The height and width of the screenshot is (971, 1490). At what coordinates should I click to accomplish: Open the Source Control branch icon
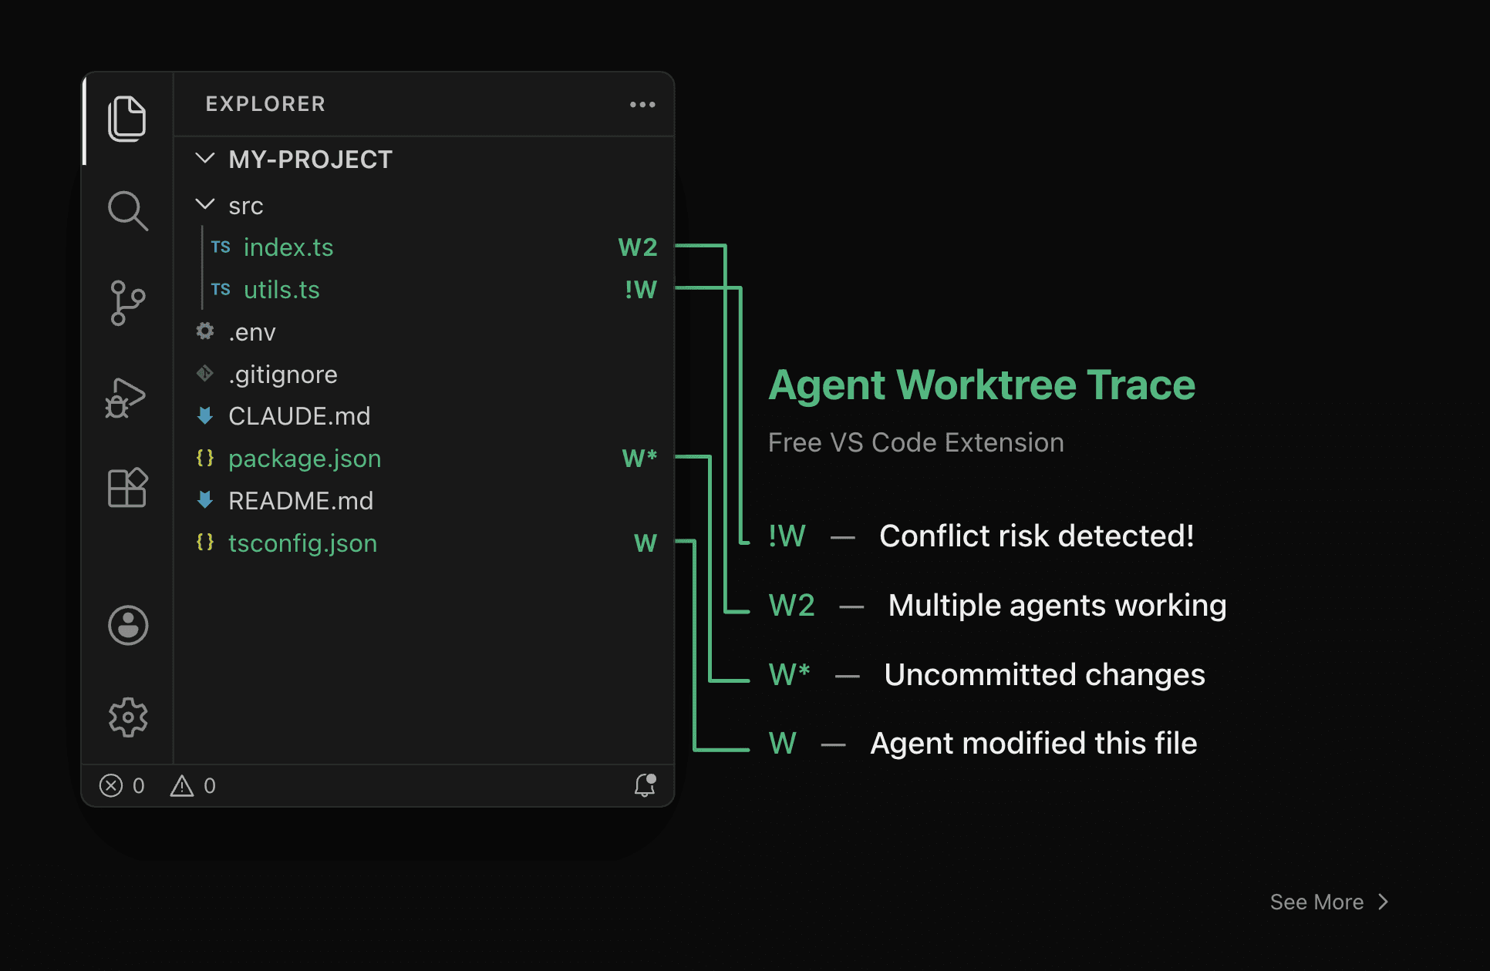pyautogui.click(x=127, y=303)
